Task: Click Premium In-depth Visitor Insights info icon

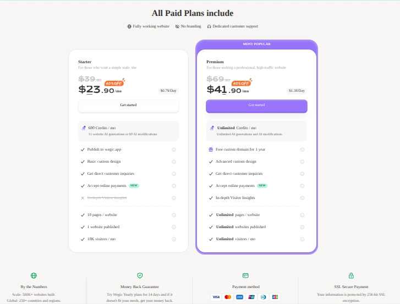Action: coord(302,198)
